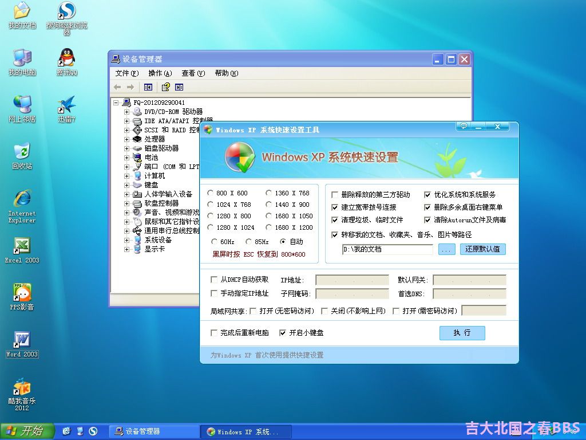Check 手动指定IP地址 checkbox
Image resolution: width=586 pixels, height=440 pixels.
click(214, 293)
